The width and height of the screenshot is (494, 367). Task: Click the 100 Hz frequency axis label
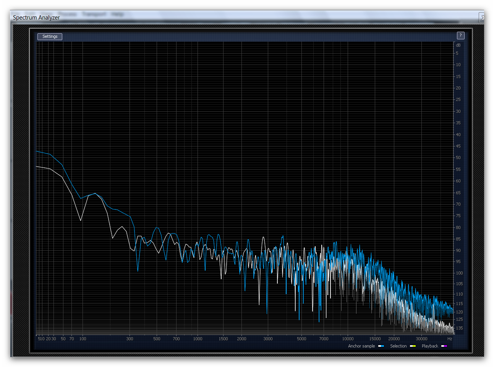[x=83, y=339]
